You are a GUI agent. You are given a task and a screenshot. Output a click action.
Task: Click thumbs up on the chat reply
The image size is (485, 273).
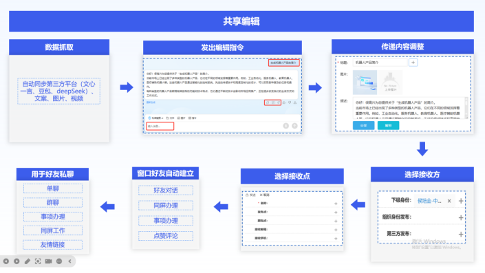284,102
